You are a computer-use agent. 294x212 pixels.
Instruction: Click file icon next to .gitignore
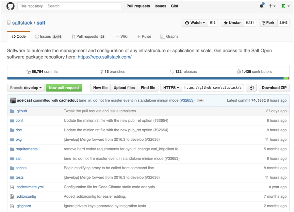click(12, 206)
